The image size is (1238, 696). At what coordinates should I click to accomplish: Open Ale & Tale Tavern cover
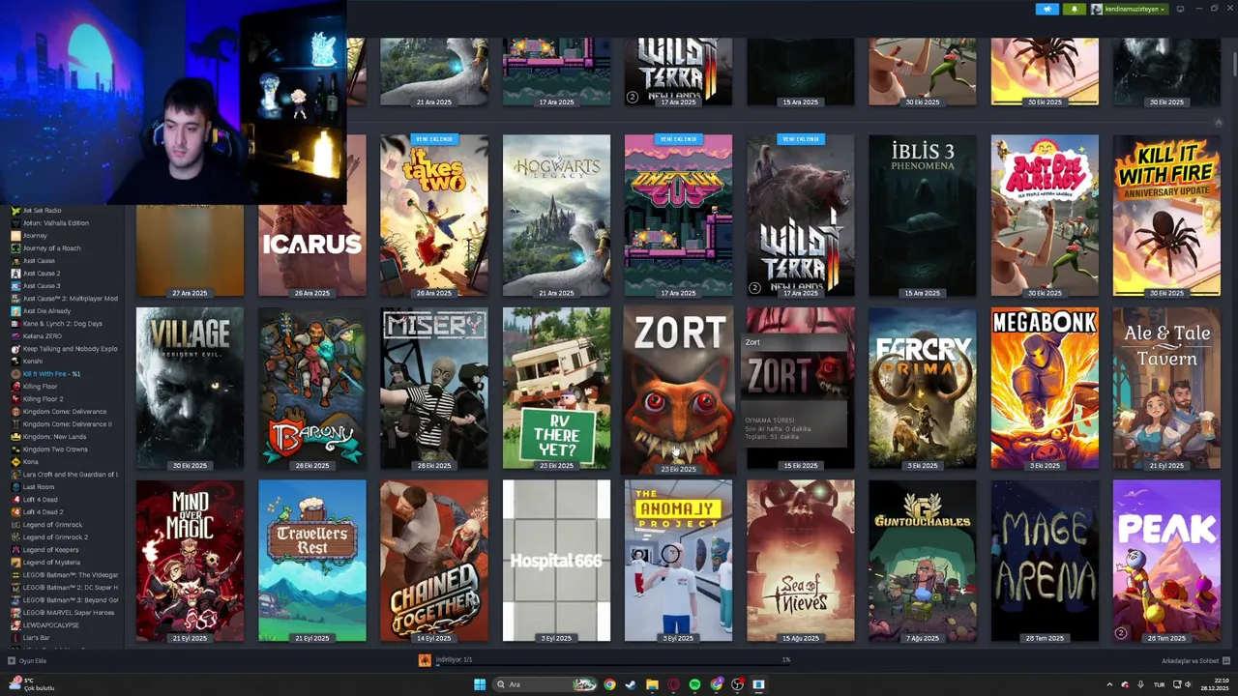click(x=1166, y=389)
